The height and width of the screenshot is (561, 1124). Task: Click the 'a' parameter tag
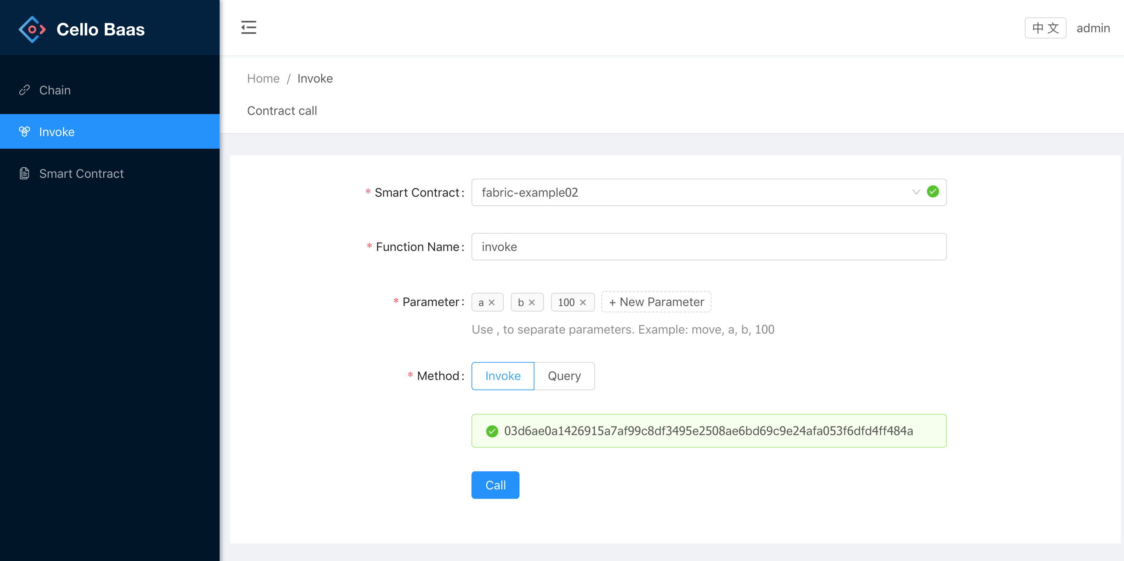coord(487,302)
